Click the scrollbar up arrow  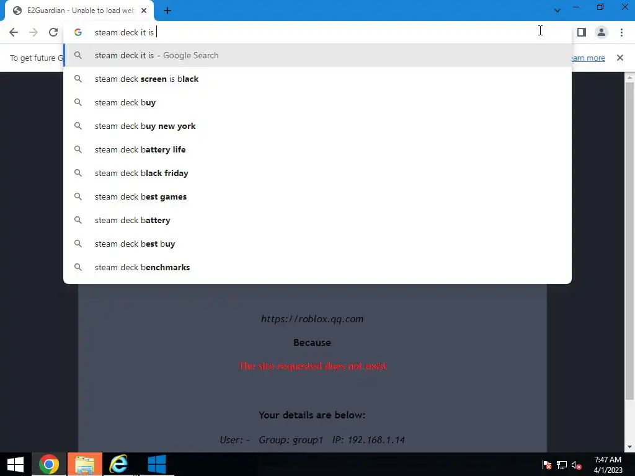coord(629,77)
